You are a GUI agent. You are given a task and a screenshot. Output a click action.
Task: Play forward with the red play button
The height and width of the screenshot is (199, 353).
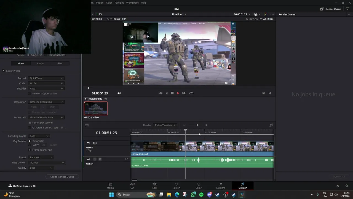click(178, 93)
